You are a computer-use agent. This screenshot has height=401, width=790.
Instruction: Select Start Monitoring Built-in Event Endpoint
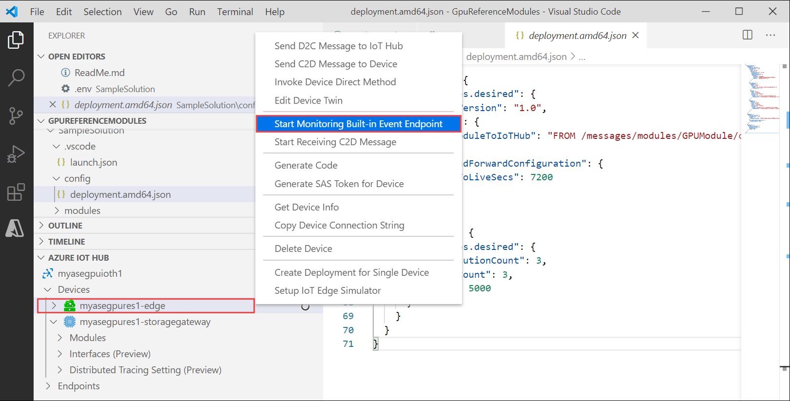pos(358,124)
